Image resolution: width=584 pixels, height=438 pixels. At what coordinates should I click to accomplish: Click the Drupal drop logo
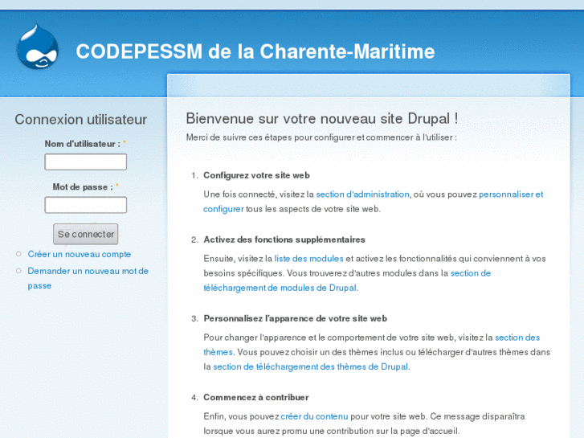(38, 47)
